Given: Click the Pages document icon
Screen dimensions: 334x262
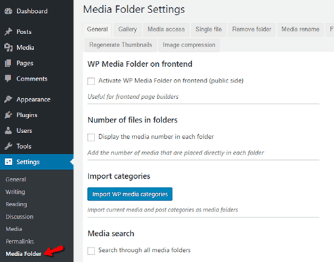Looking at the screenshot, I should tap(8, 63).
